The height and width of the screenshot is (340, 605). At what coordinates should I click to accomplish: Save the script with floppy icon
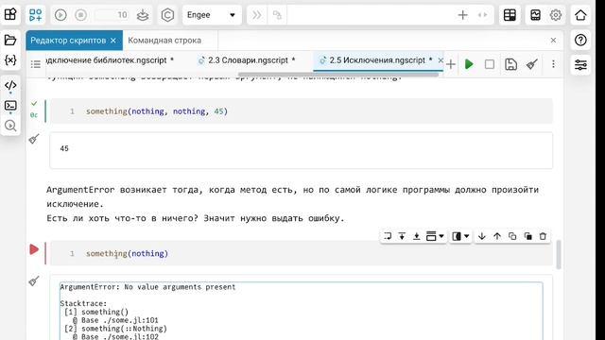pyautogui.click(x=510, y=64)
